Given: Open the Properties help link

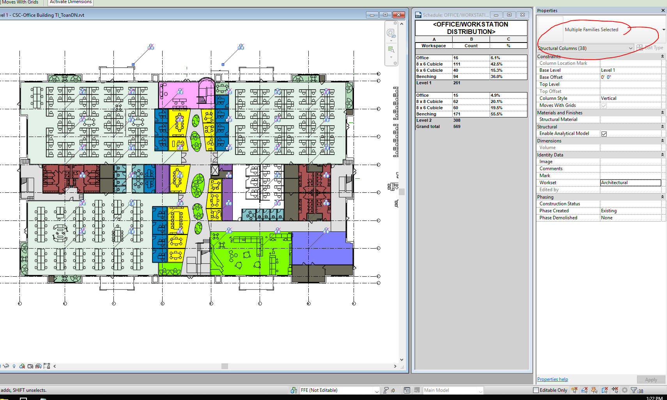Looking at the screenshot, I should [552, 379].
